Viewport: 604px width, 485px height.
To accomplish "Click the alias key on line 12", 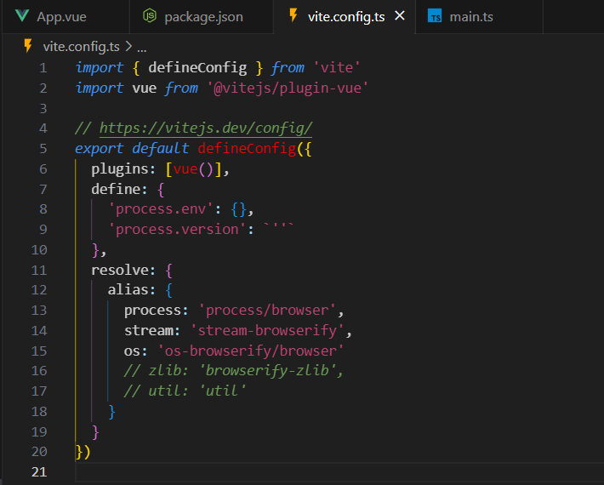I will tap(128, 289).
